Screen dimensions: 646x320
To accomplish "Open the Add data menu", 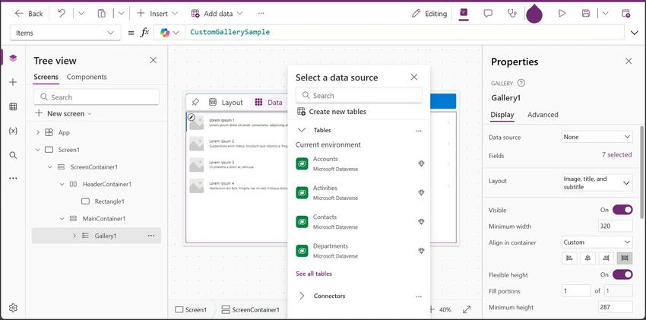I will (x=217, y=14).
